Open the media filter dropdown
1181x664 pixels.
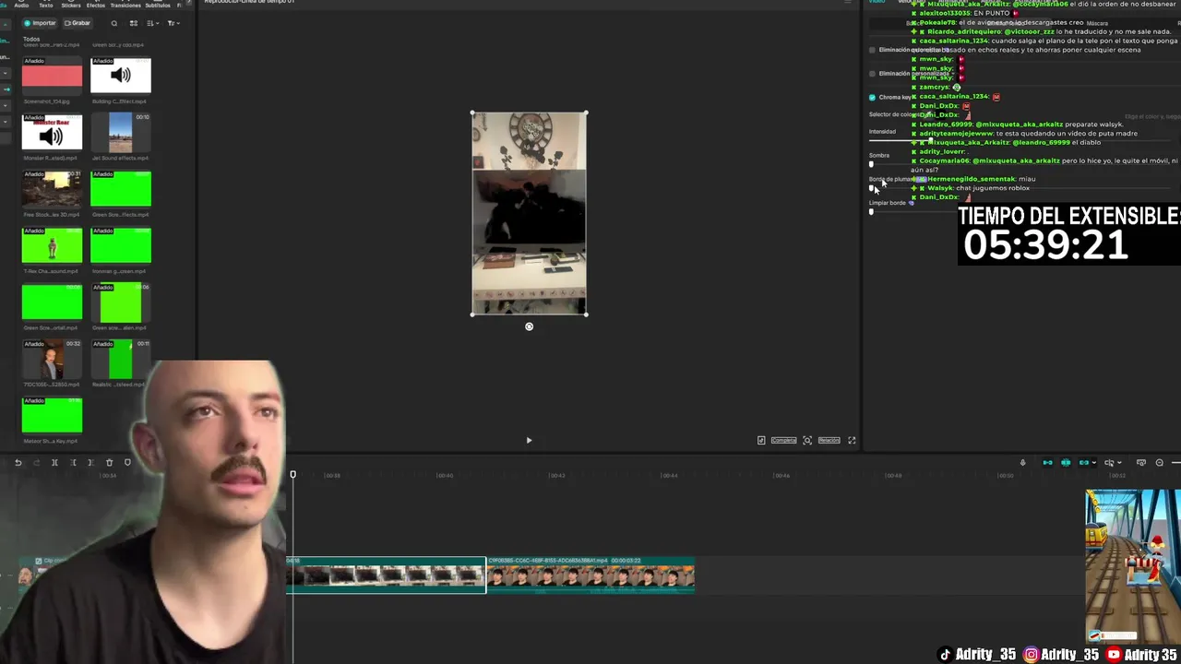pyautogui.click(x=172, y=23)
